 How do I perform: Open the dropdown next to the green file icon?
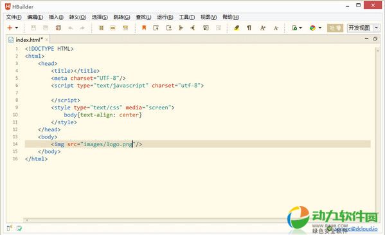pos(300,28)
